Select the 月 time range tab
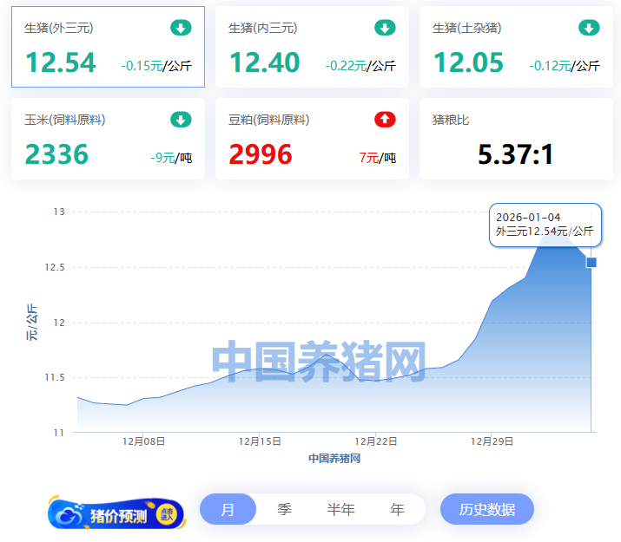The width and height of the screenshot is (621, 542). click(228, 509)
